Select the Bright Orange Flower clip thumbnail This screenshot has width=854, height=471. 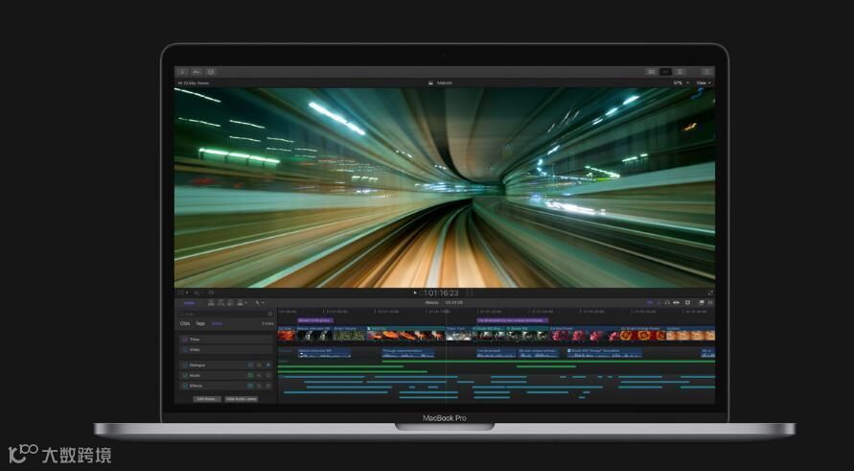point(644,335)
